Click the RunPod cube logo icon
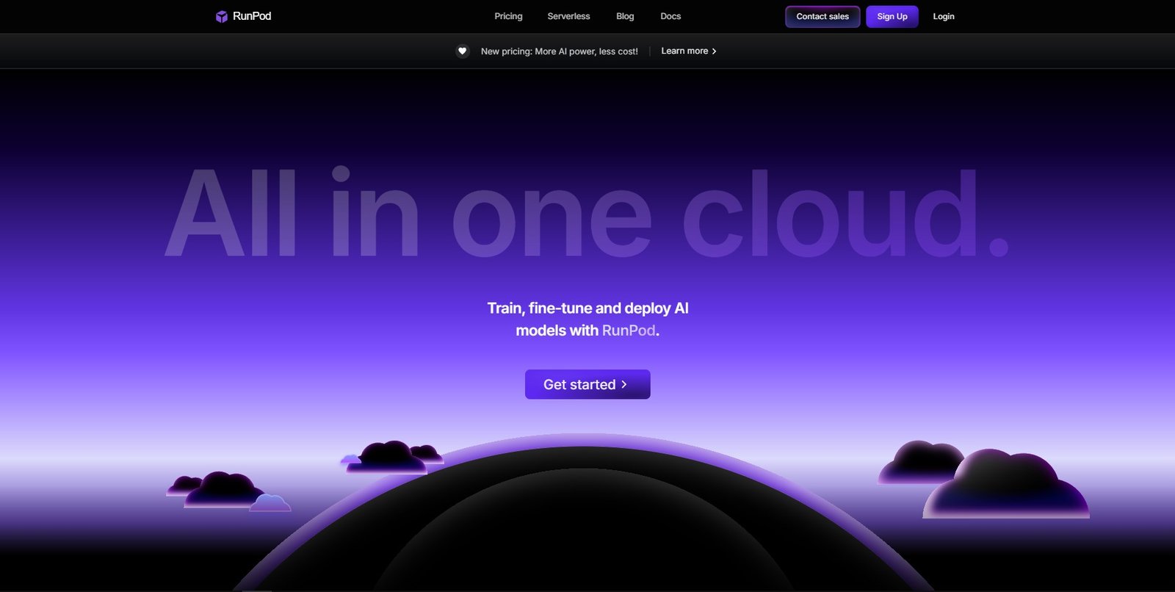Screen dimensions: 1175x592 pyautogui.click(x=221, y=16)
